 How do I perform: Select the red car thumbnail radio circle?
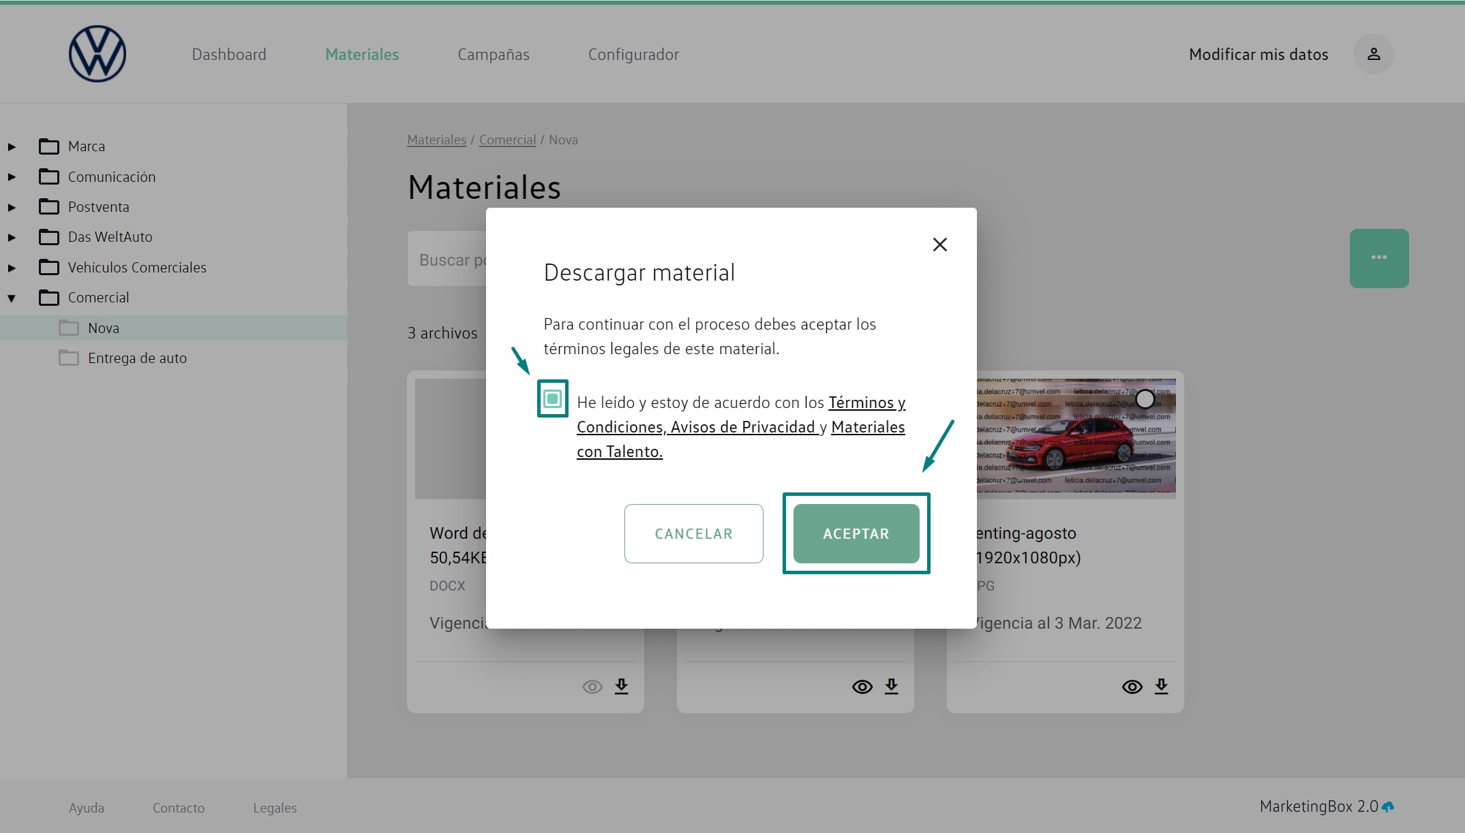[1145, 399]
